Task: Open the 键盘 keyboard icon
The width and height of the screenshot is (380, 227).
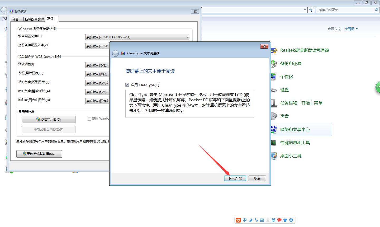Action: [274, 90]
